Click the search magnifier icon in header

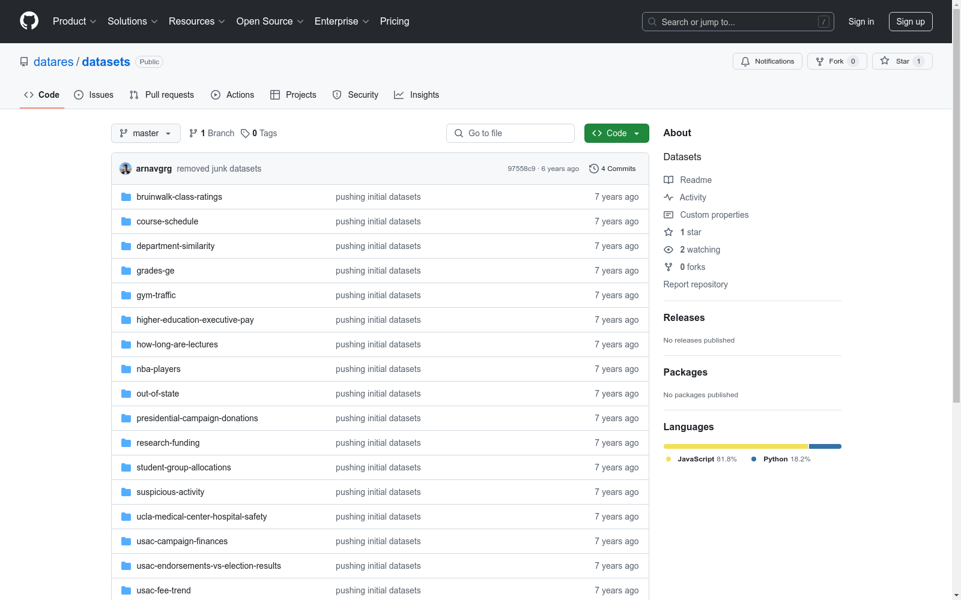click(652, 22)
